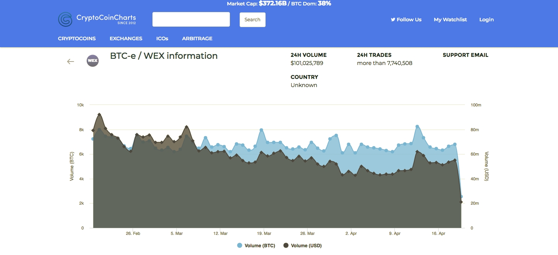This screenshot has width=558, height=255.
Task: Click the last BTC volume data point
Action: tap(461, 197)
